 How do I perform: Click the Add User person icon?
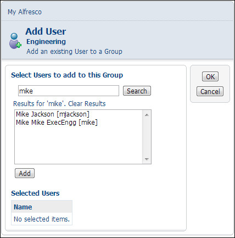pos(15,41)
